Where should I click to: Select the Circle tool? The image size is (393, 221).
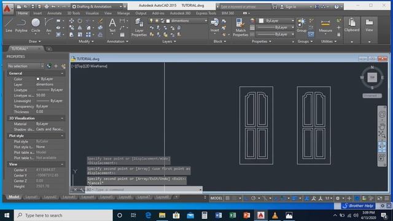pyautogui.click(x=36, y=25)
